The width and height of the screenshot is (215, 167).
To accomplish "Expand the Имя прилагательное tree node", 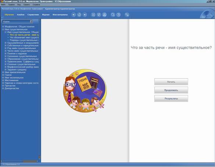I will pos(3,72).
